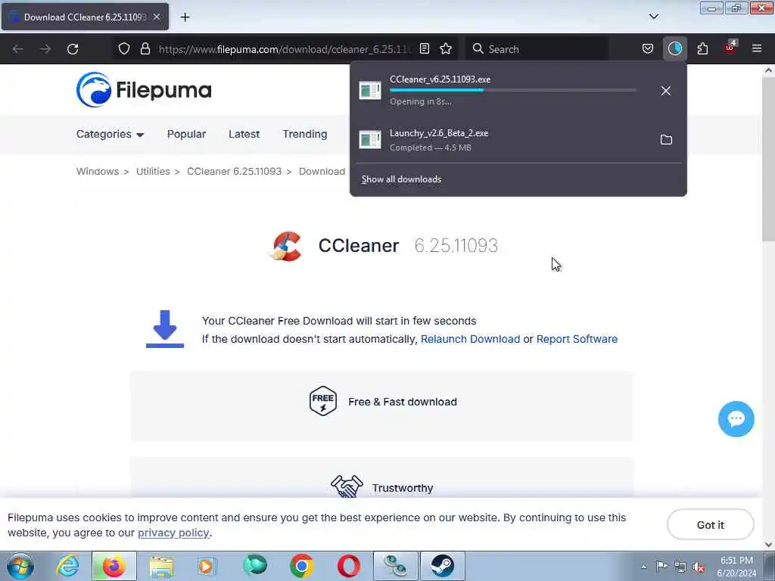Open the privacy policy link
775x581 pixels.
(173, 533)
